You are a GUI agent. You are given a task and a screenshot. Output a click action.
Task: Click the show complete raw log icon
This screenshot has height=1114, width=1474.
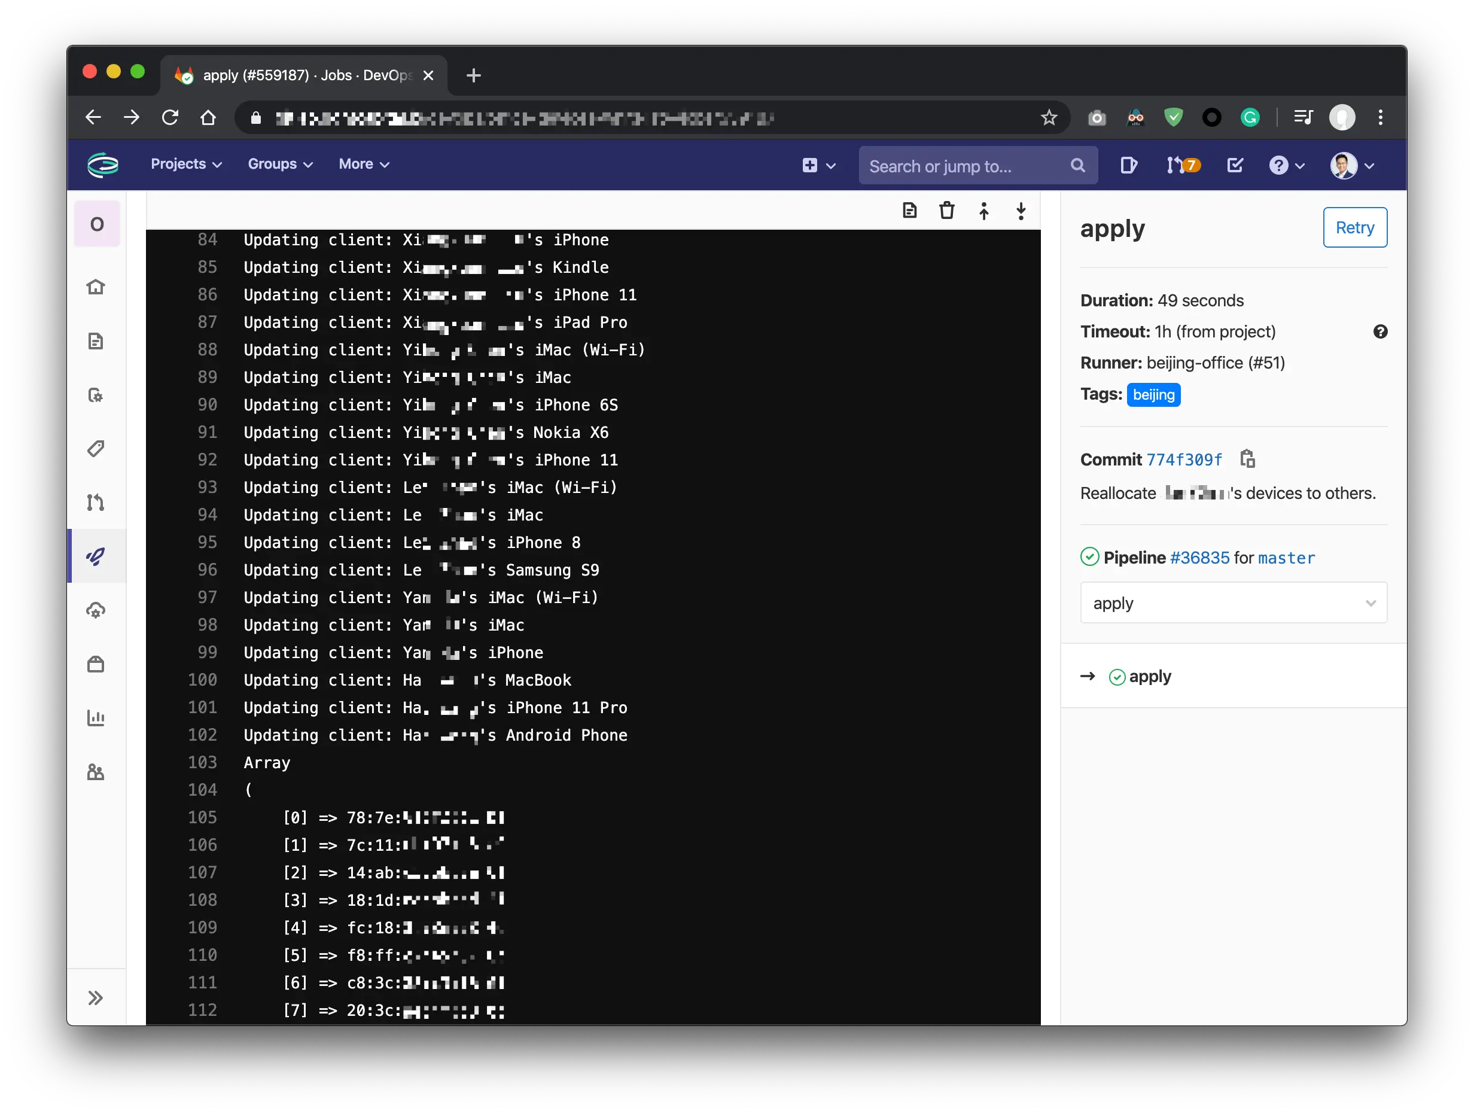click(910, 211)
